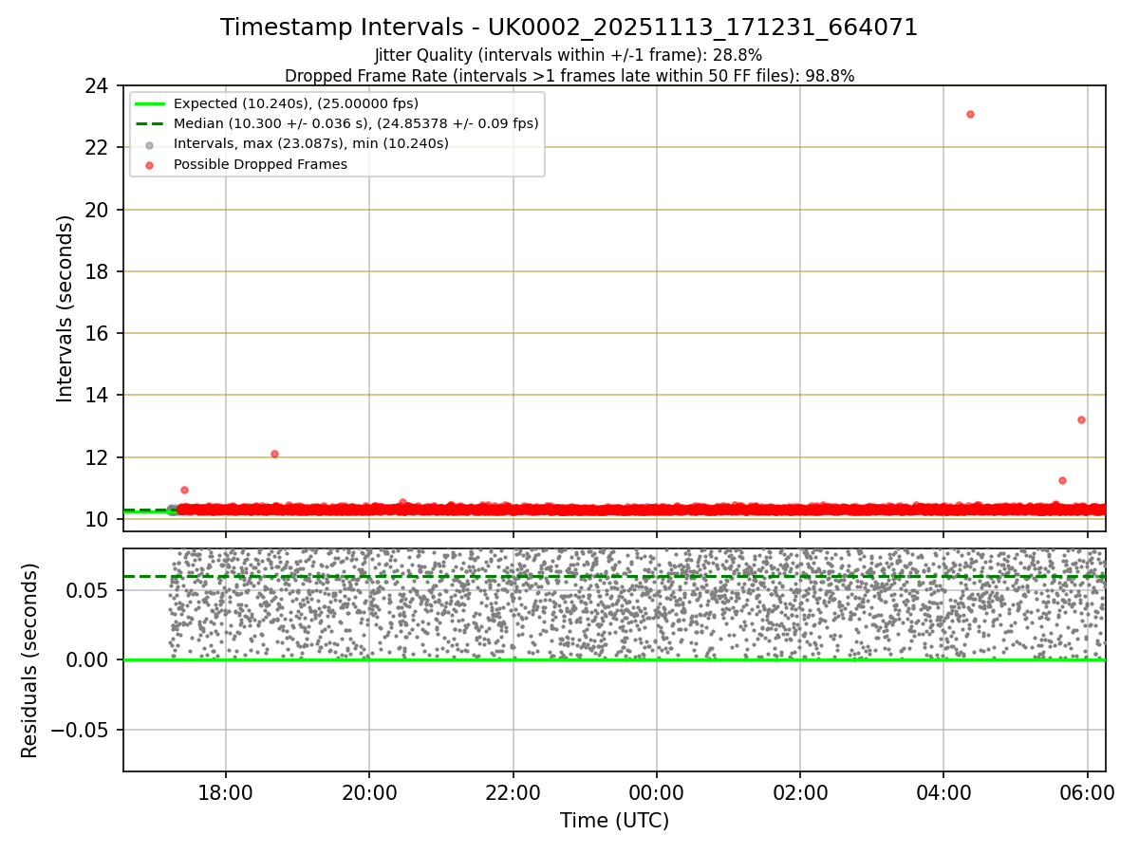This screenshot has width=1139, height=854.
Task: Click legend entry 'Median (10.300 +/- 0.036 s)'
Action: 356,123
